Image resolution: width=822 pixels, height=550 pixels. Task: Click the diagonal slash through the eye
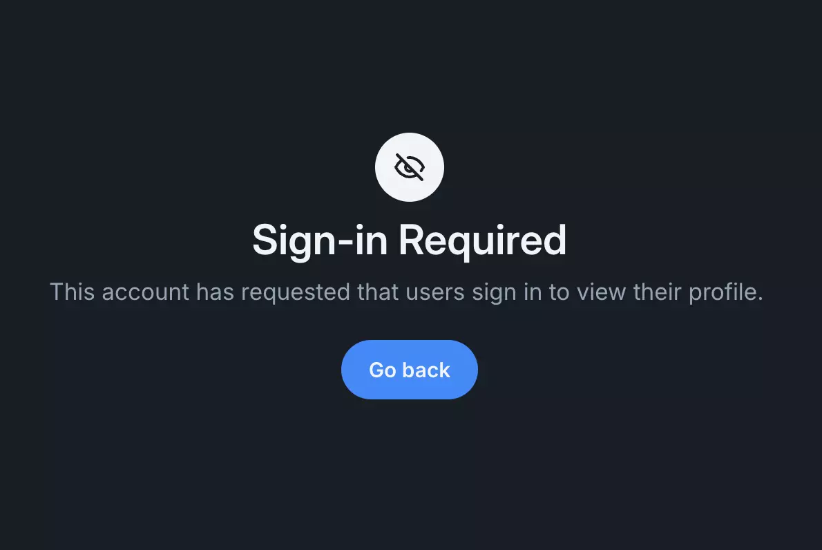tap(410, 167)
